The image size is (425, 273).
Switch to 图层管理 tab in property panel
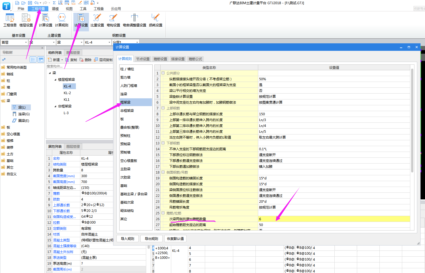tap(73, 146)
